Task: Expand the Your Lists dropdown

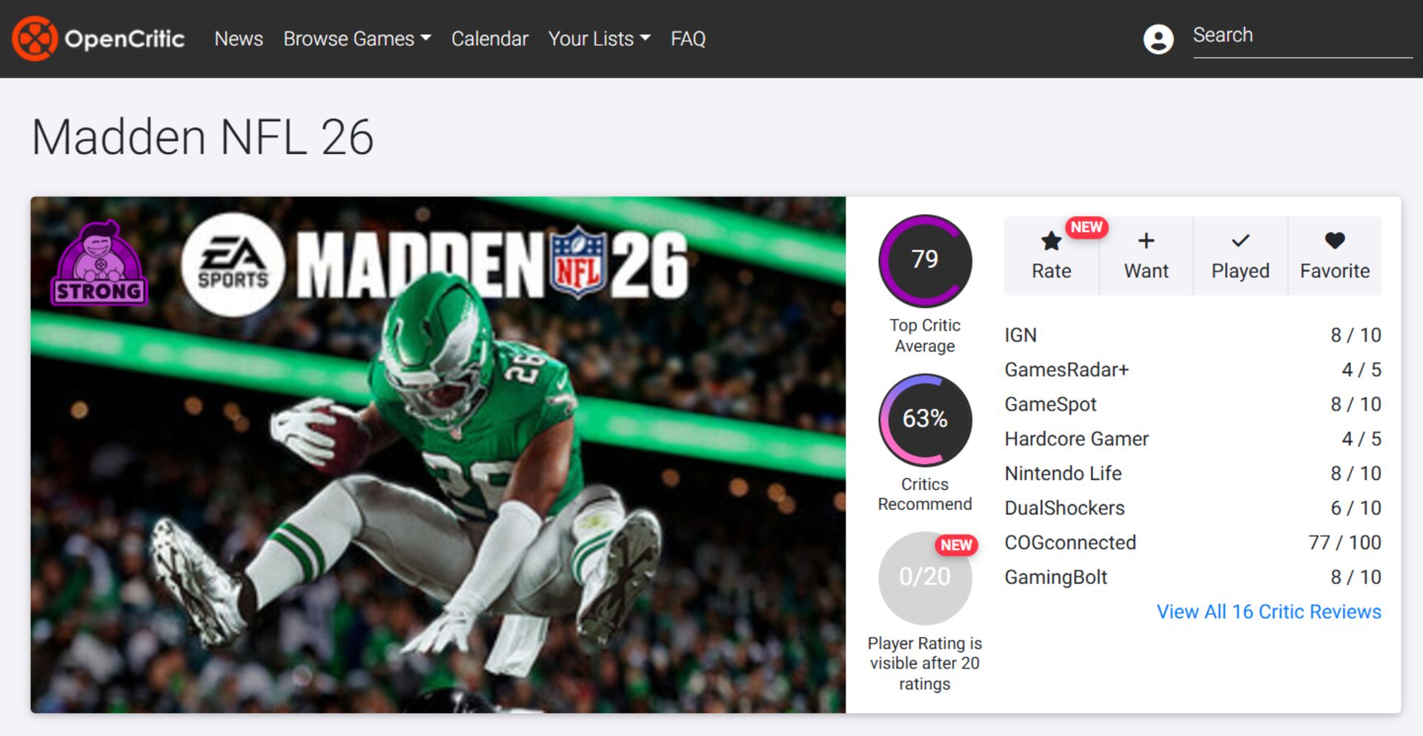Action: tap(599, 39)
